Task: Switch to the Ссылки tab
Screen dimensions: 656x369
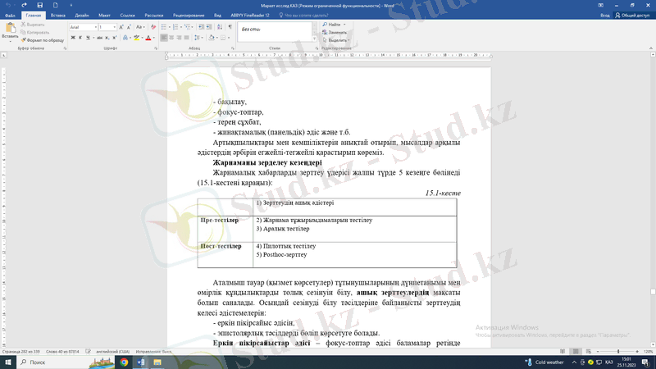Action: [128, 16]
